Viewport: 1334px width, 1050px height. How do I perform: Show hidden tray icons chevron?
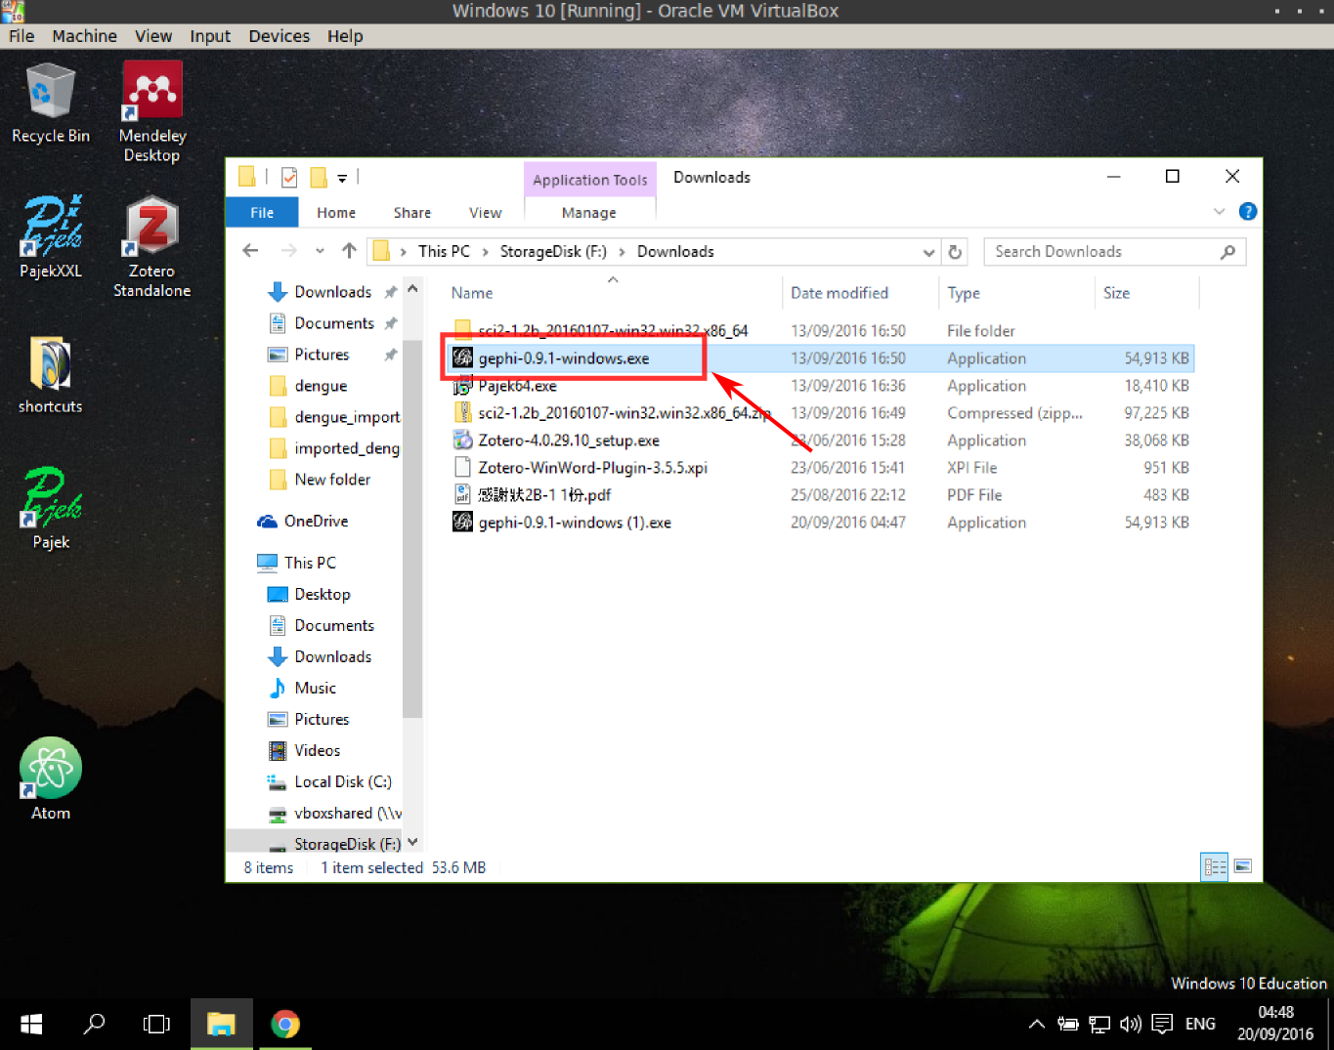click(x=1037, y=1024)
